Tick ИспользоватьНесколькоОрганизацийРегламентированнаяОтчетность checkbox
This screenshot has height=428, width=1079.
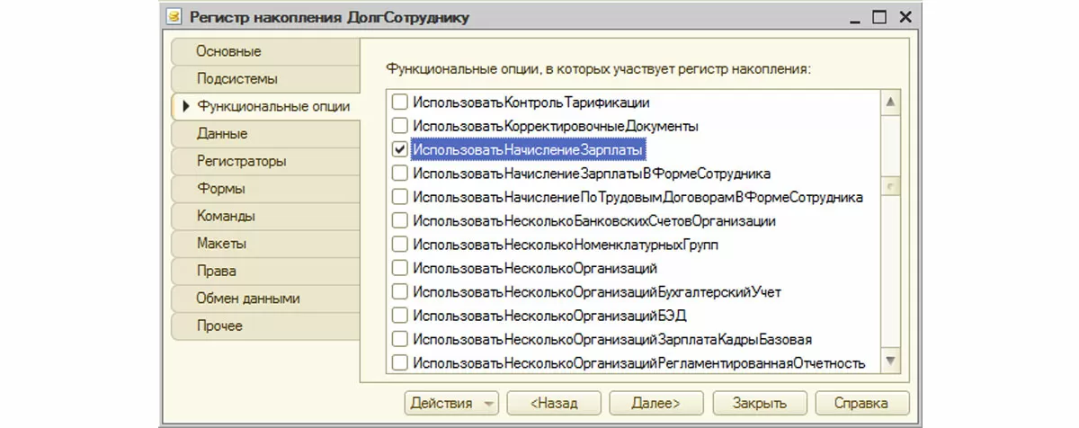(x=400, y=362)
